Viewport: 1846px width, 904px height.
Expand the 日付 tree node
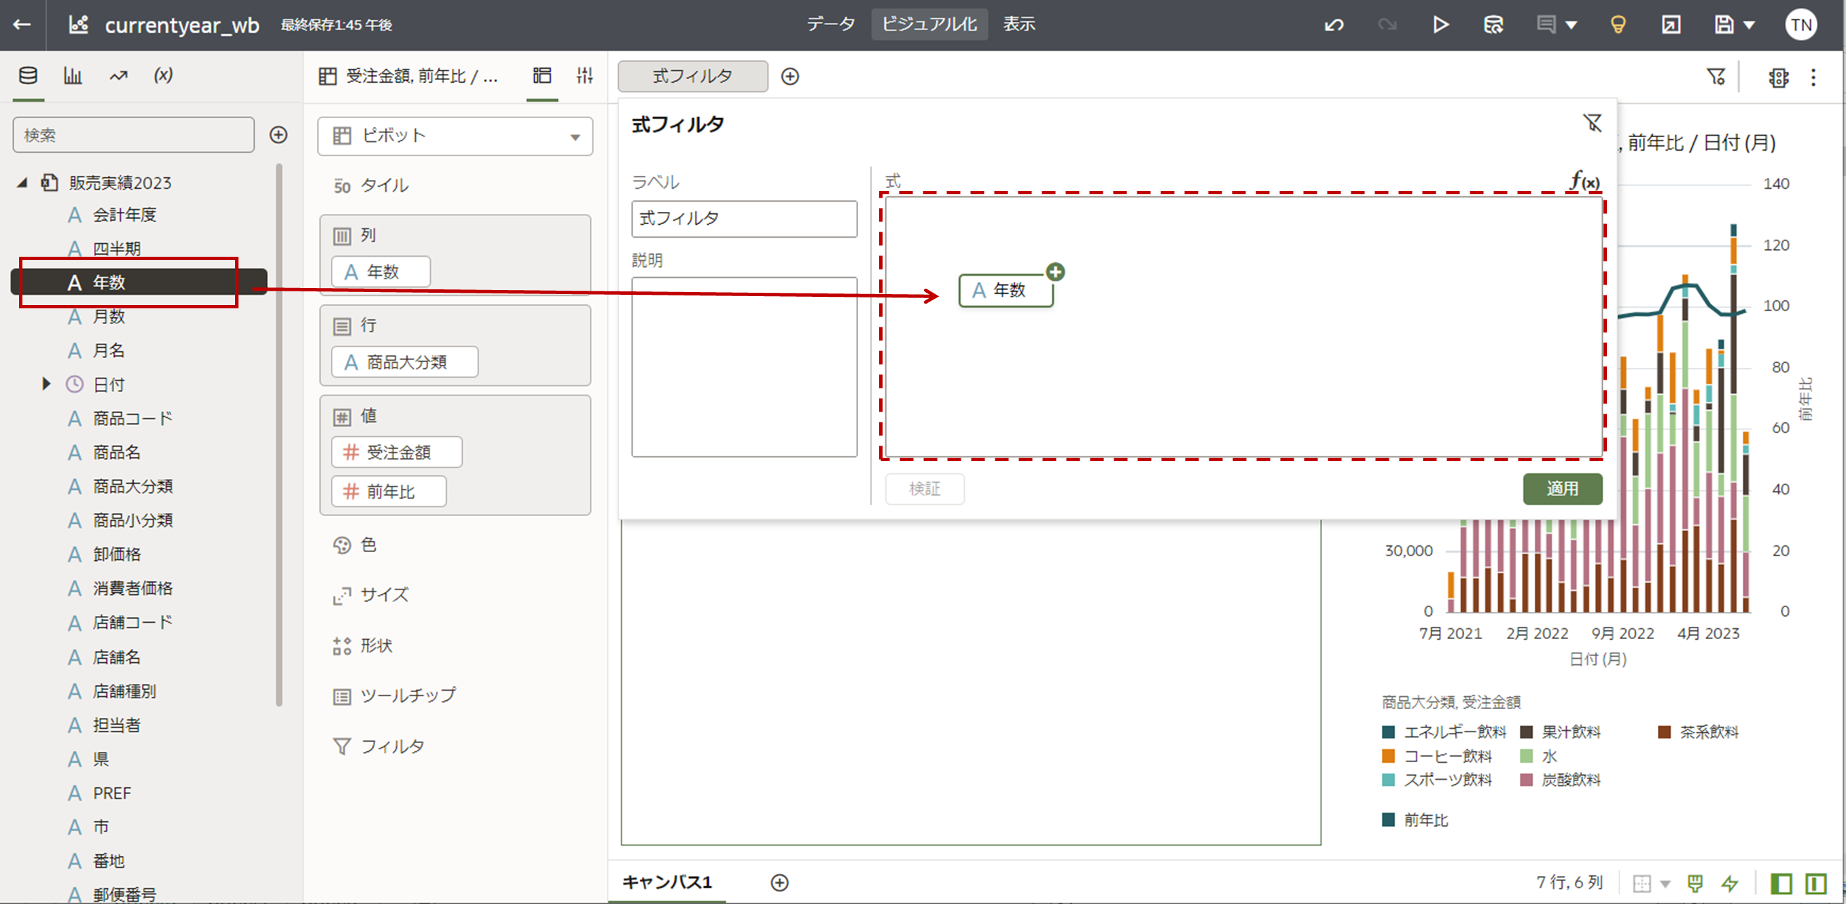pos(47,384)
